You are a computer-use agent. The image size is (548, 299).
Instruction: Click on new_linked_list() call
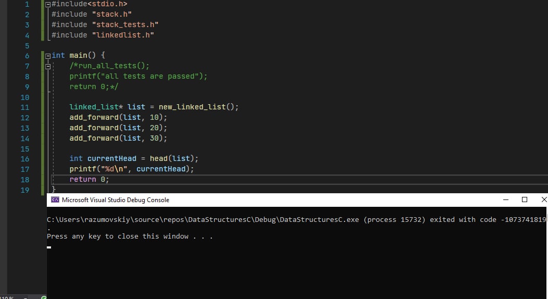point(198,107)
